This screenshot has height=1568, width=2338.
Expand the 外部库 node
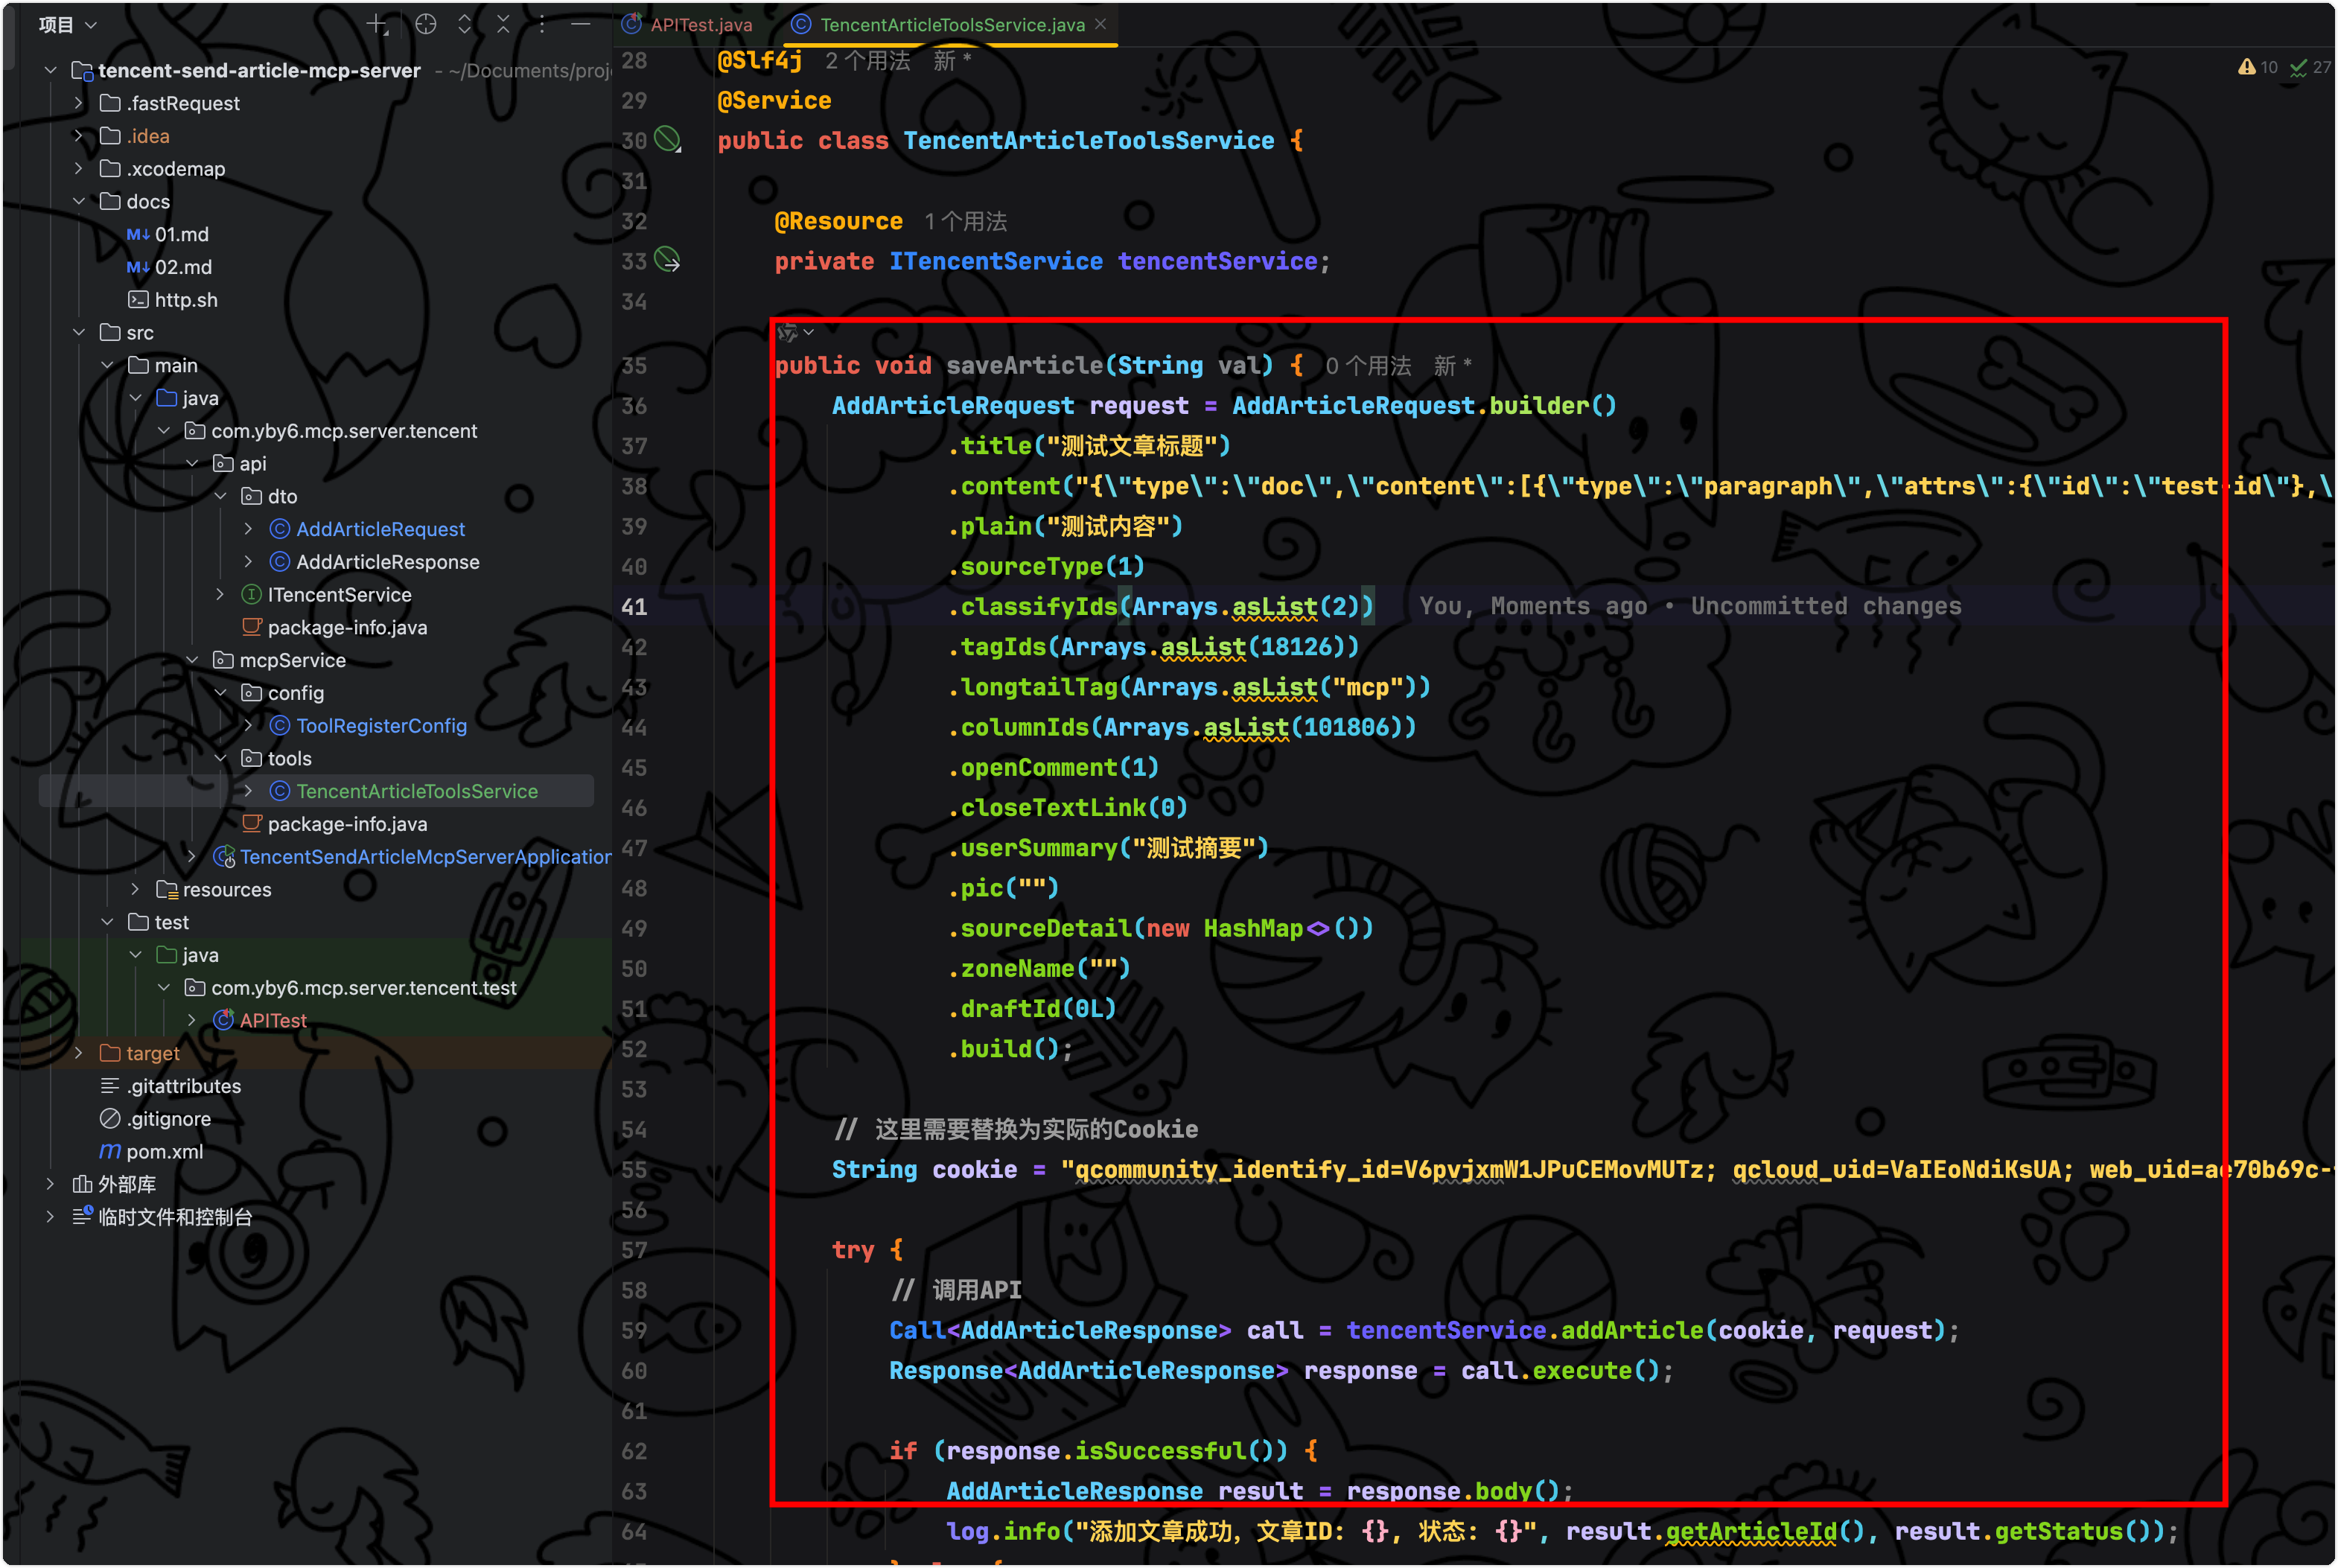click(50, 1184)
